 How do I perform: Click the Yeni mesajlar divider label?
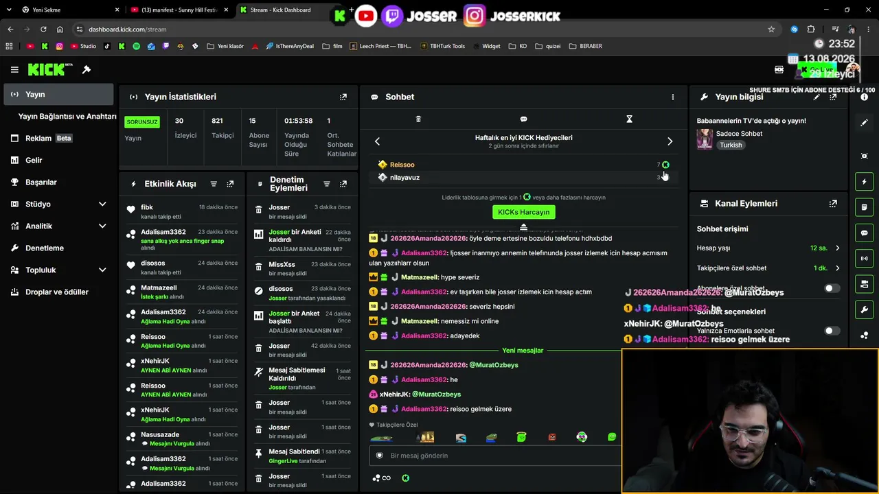[x=523, y=351]
